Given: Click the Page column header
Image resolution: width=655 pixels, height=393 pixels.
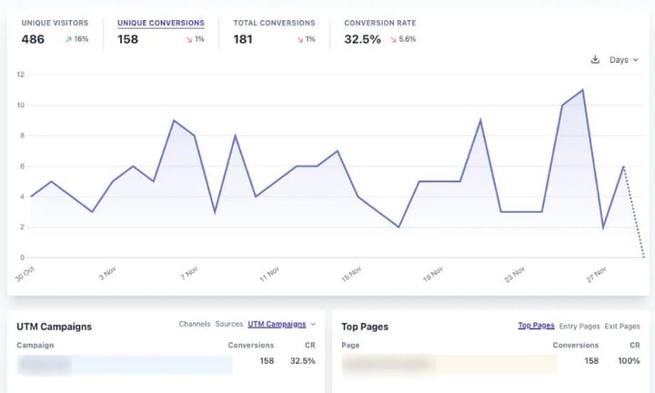Looking at the screenshot, I should click(350, 346).
